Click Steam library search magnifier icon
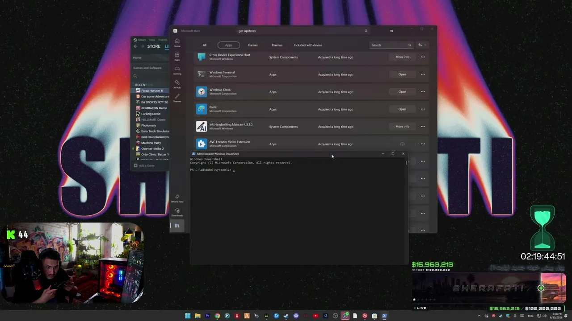This screenshot has height=321, width=572. coord(135,76)
